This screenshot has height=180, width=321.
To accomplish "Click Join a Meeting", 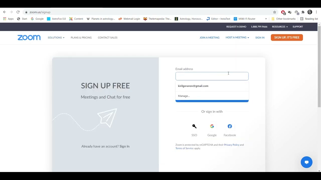I will tap(209, 37).
